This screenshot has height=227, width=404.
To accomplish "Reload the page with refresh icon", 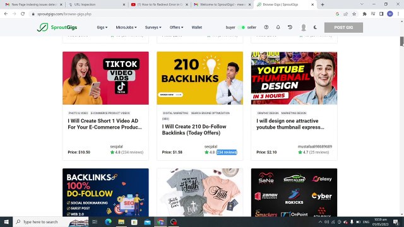I will [23, 14].
